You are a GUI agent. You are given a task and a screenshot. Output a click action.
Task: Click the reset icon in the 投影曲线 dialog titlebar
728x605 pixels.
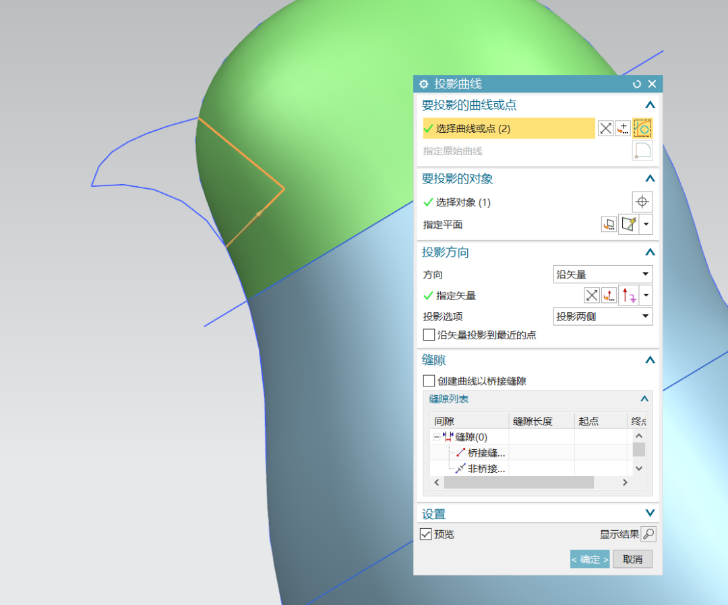(636, 84)
